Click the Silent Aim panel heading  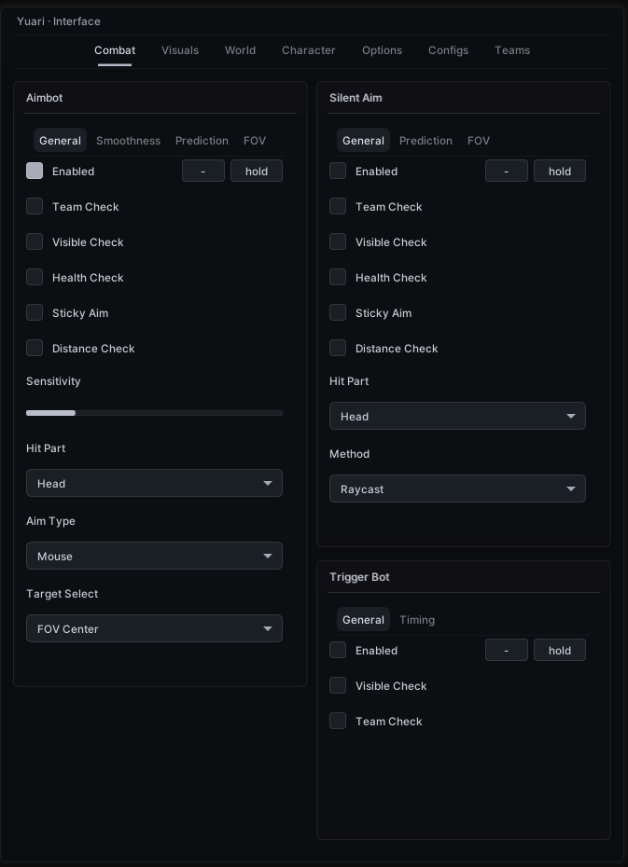tap(356, 98)
